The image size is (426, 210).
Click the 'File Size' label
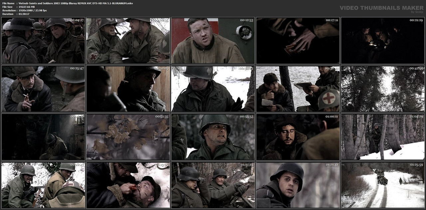7,7
